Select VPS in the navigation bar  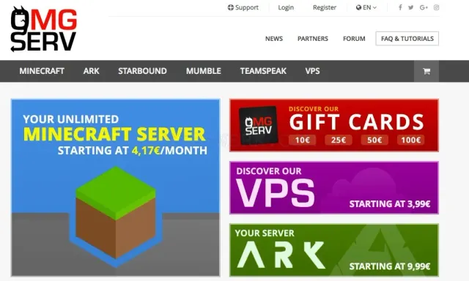coord(313,71)
